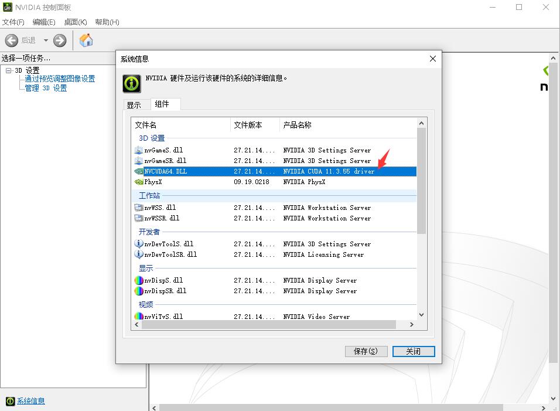Click the component list horizontal scrollbar thumb
560x411 pixels.
pyautogui.click(x=269, y=324)
